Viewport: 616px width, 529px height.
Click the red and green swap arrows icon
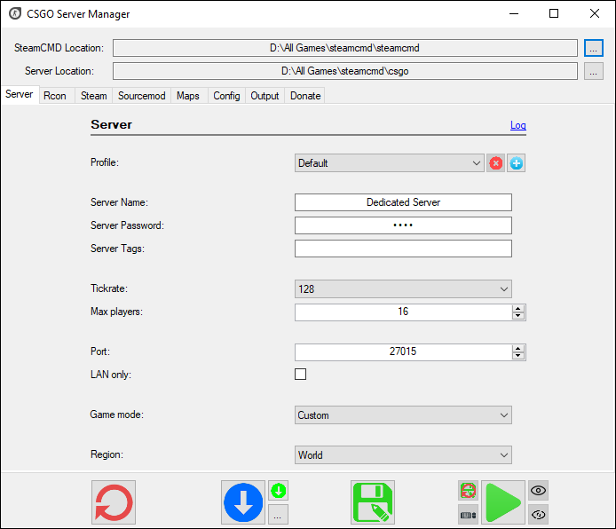(x=469, y=491)
